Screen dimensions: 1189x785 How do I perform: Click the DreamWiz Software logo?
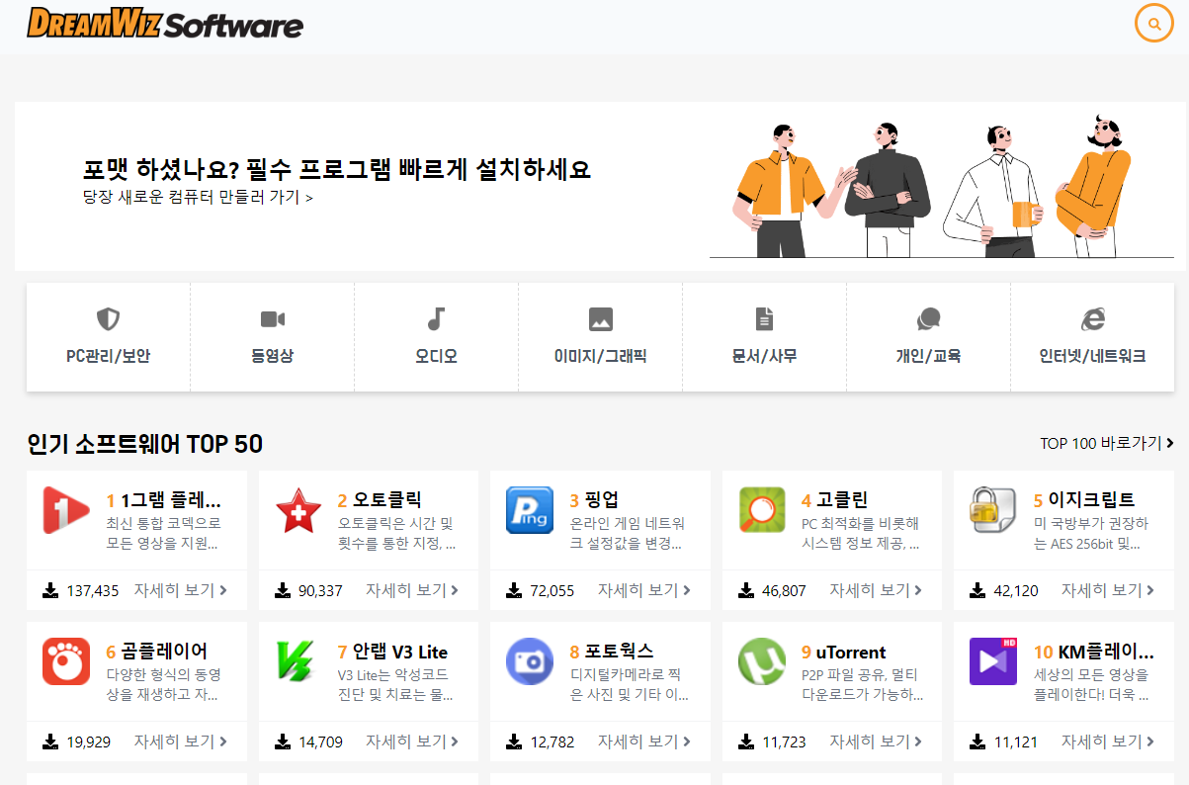pyautogui.click(x=165, y=23)
